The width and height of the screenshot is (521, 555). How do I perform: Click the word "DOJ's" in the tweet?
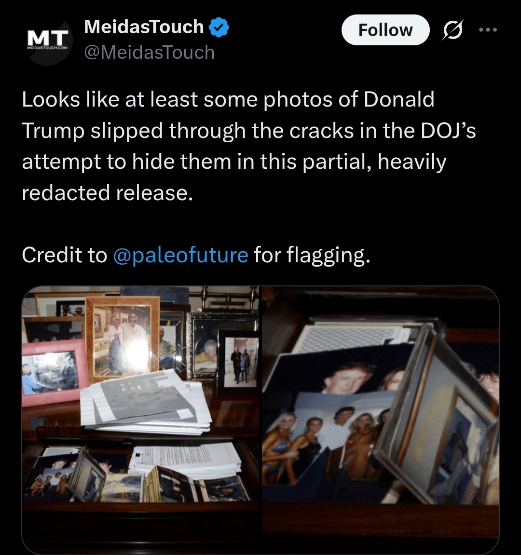coord(448,131)
